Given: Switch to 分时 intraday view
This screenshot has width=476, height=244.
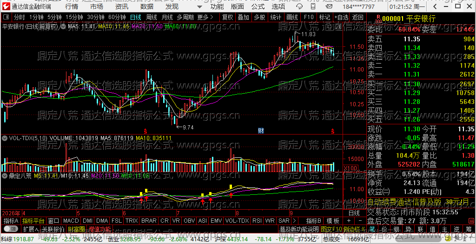Looking at the screenshot, I should 20,17.
